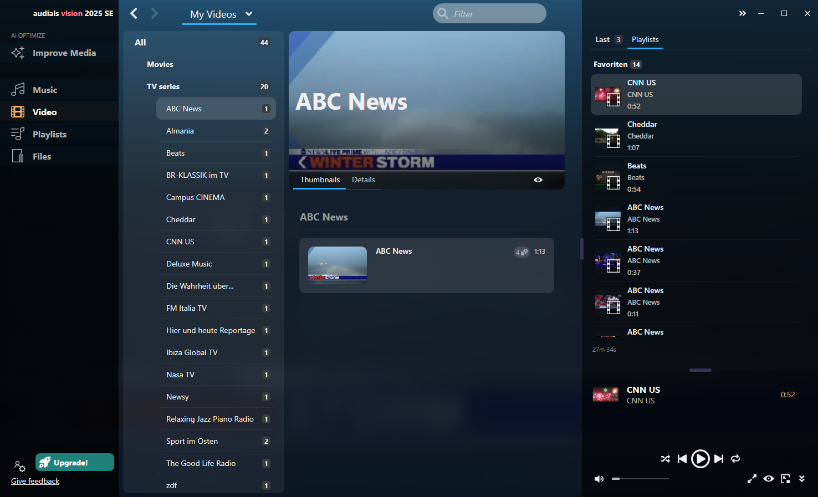Image resolution: width=818 pixels, height=497 pixels.
Task: Select Ibiza Global TV series
Action: pyautogui.click(x=216, y=352)
